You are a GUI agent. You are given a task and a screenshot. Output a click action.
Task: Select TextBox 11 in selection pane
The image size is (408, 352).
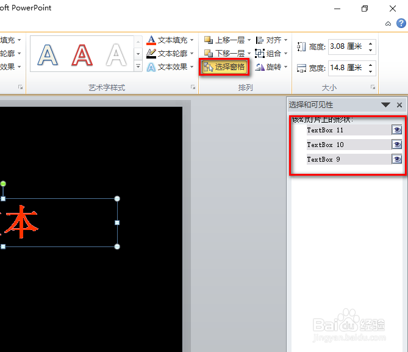(349, 130)
